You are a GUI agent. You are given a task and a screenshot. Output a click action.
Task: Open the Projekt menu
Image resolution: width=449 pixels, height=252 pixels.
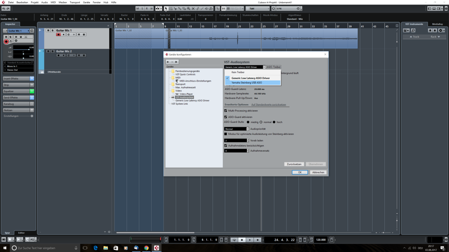(x=35, y=2)
